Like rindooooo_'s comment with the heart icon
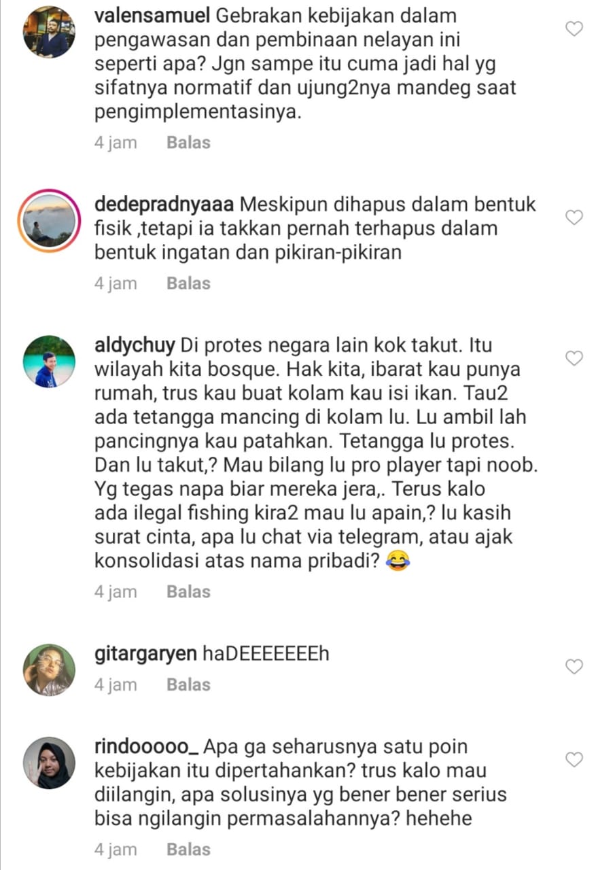Image resolution: width=615 pixels, height=870 pixels. [575, 760]
